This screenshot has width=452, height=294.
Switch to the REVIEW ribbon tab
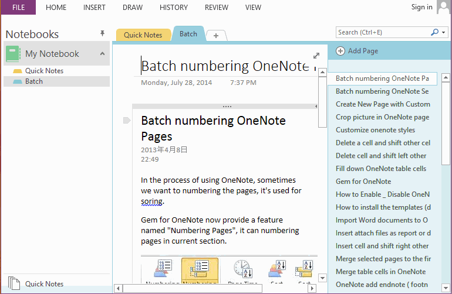(217, 8)
